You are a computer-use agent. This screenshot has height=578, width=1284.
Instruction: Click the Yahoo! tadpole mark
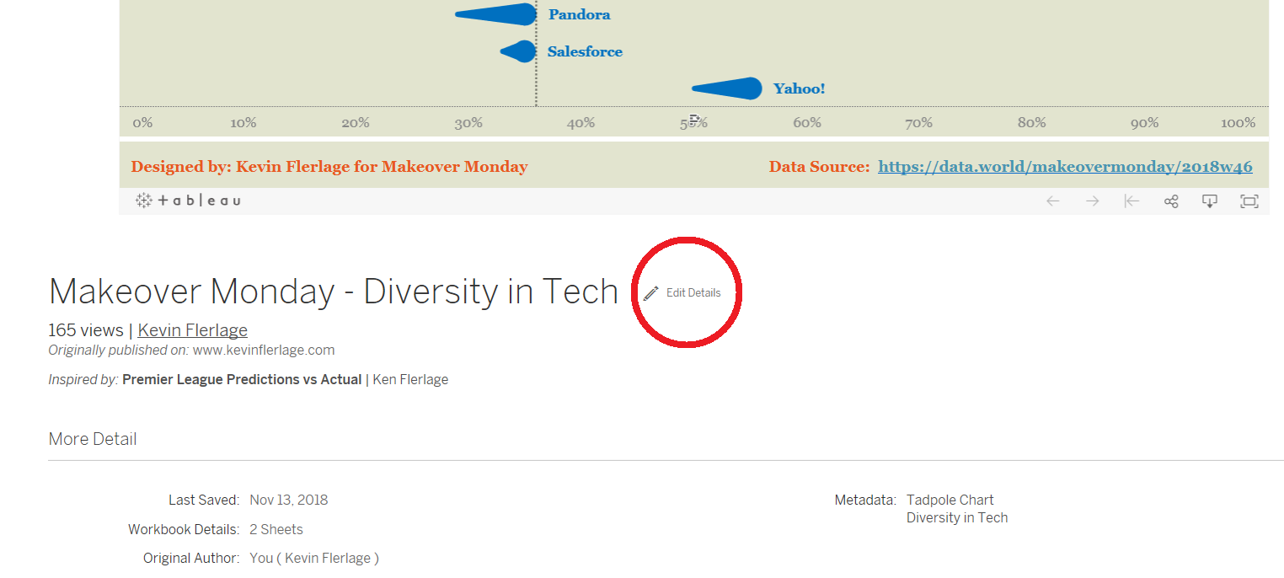(x=727, y=88)
